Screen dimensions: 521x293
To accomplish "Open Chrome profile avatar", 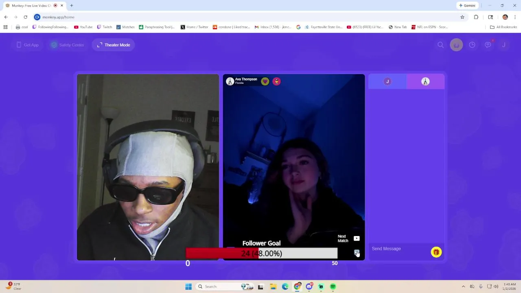I will 505,17.
